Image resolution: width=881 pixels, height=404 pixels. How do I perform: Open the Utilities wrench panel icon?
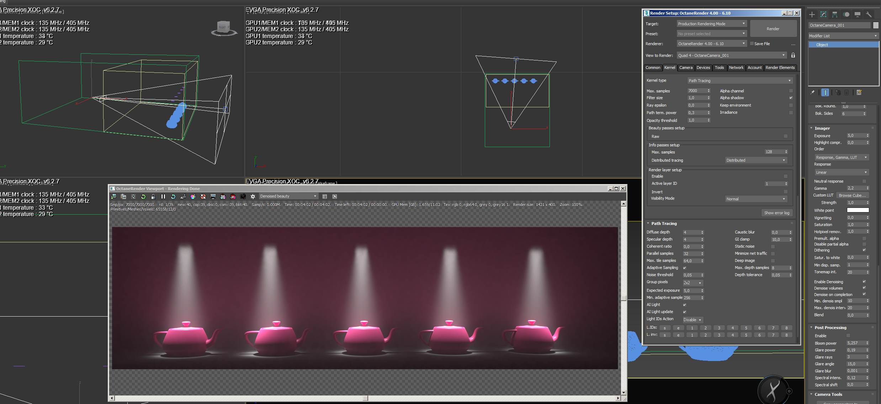tap(869, 15)
